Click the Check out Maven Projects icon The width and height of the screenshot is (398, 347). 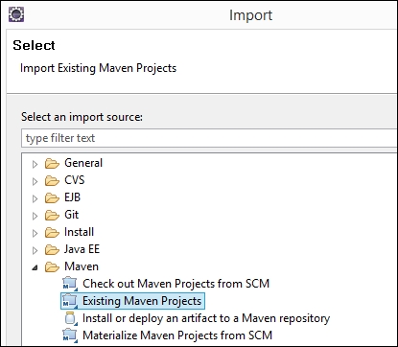click(70, 284)
